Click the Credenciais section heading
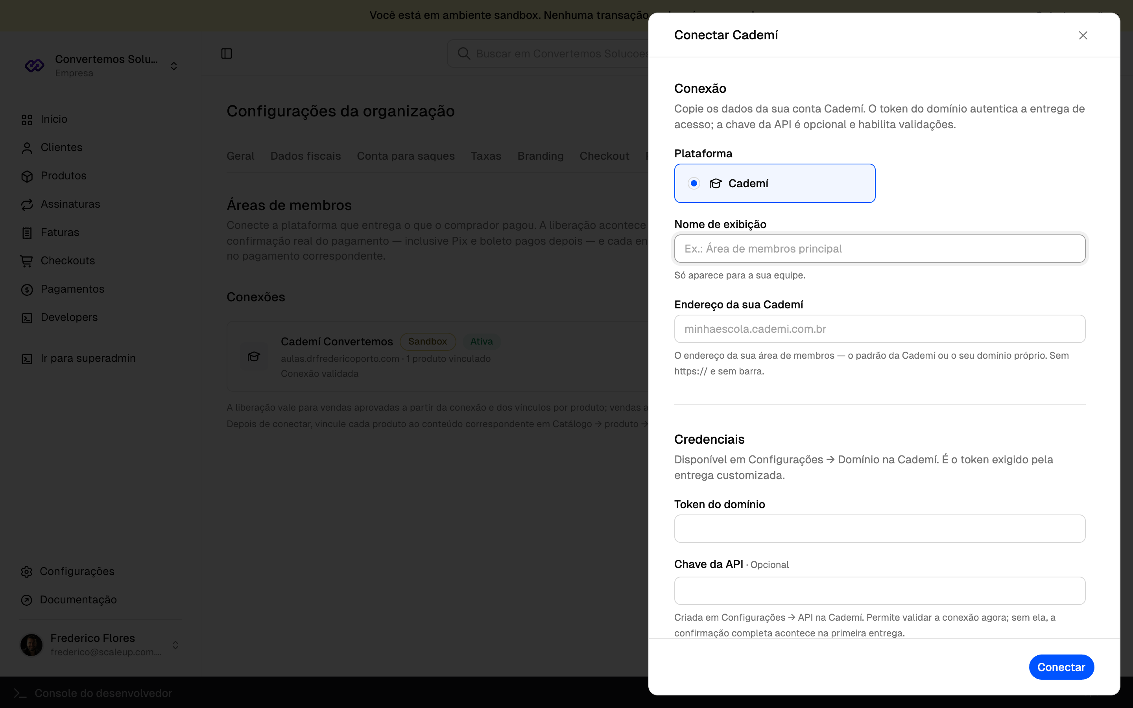The width and height of the screenshot is (1133, 708). click(709, 439)
